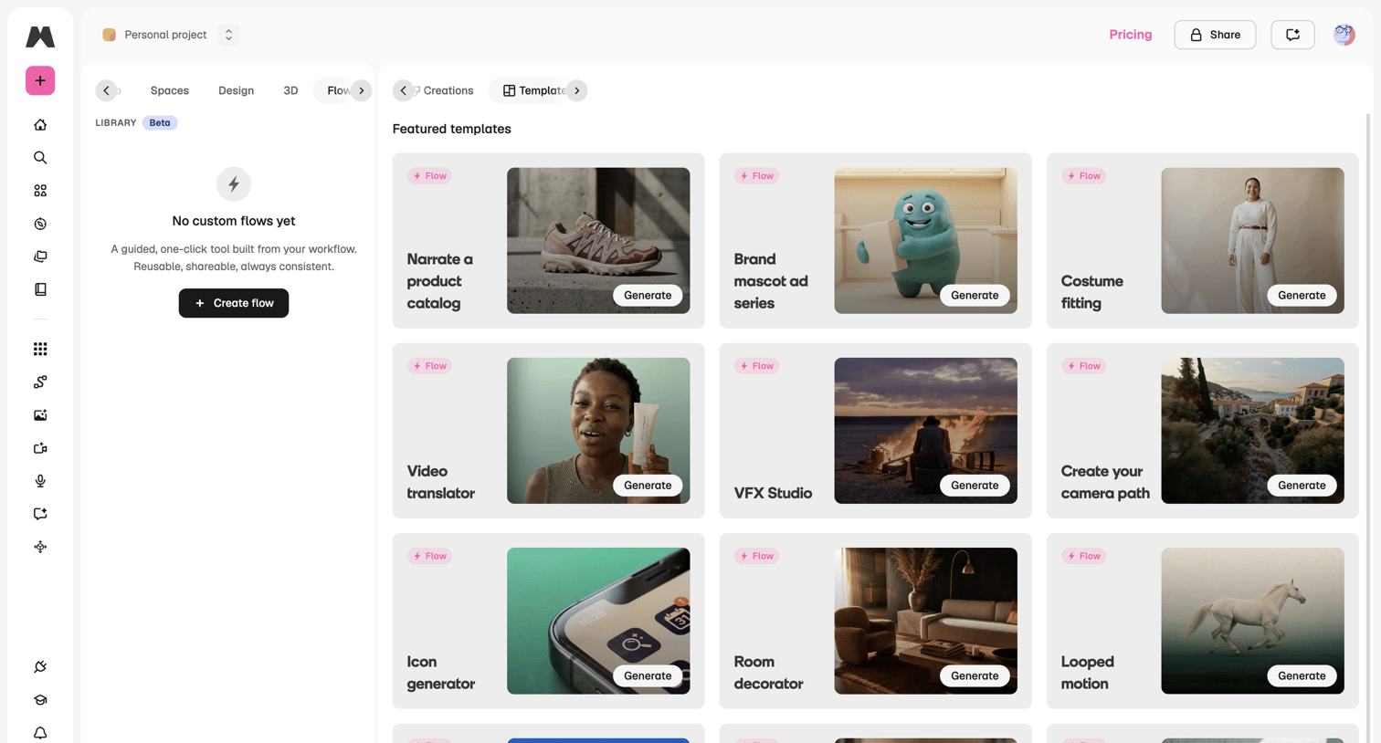Switch to the Design tab
This screenshot has height=743, width=1381.
coord(236,90)
